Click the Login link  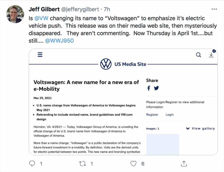click(169, 115)
